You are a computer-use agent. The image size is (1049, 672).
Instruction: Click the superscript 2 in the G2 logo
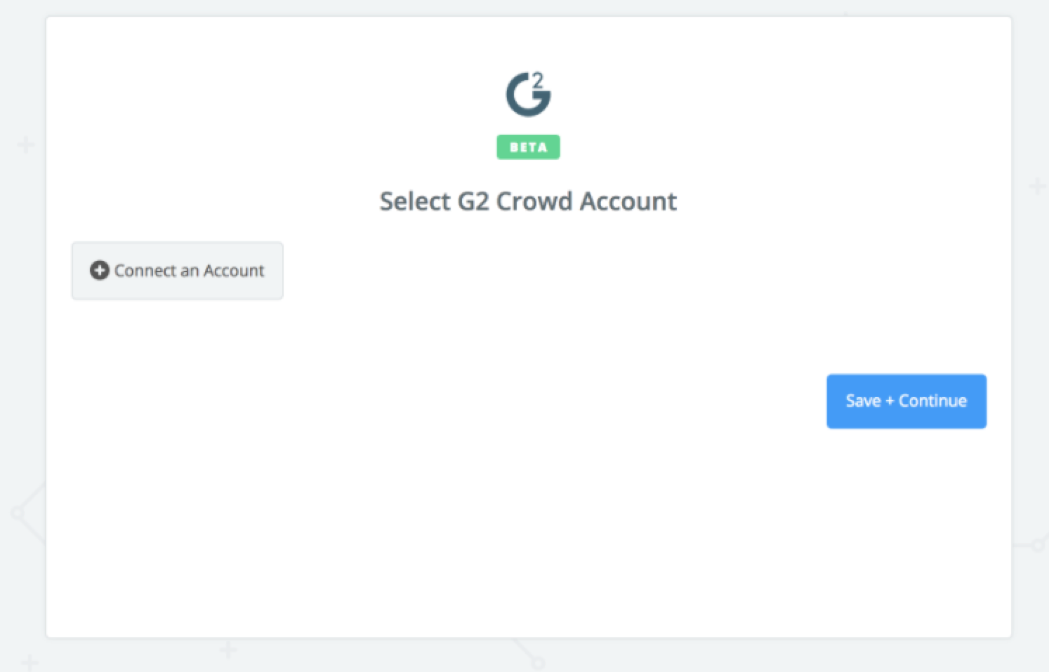538,80
